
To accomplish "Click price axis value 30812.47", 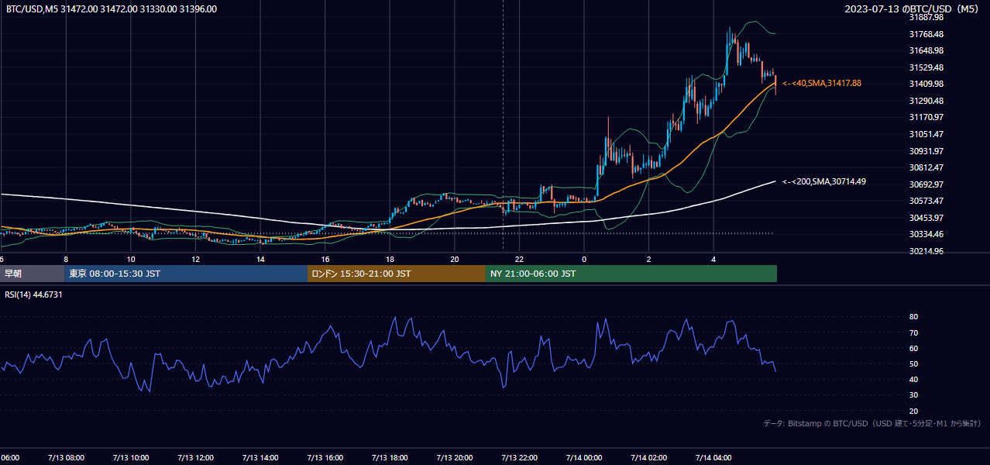I will [x=926, y=167].
